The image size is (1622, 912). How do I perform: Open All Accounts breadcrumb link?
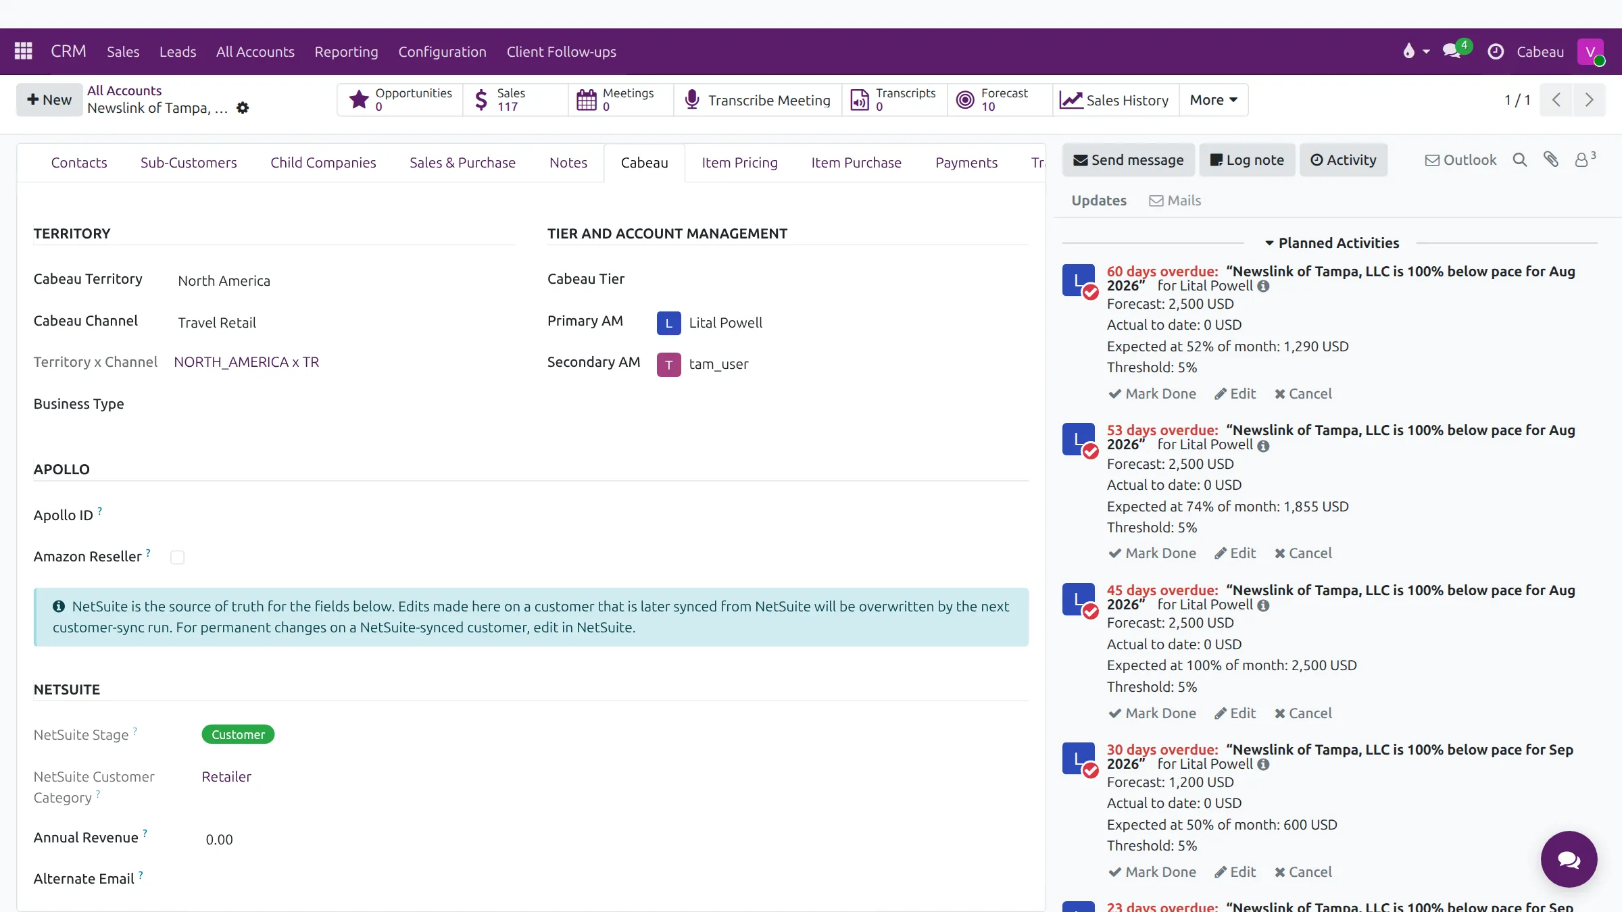(x=124, y=91)
